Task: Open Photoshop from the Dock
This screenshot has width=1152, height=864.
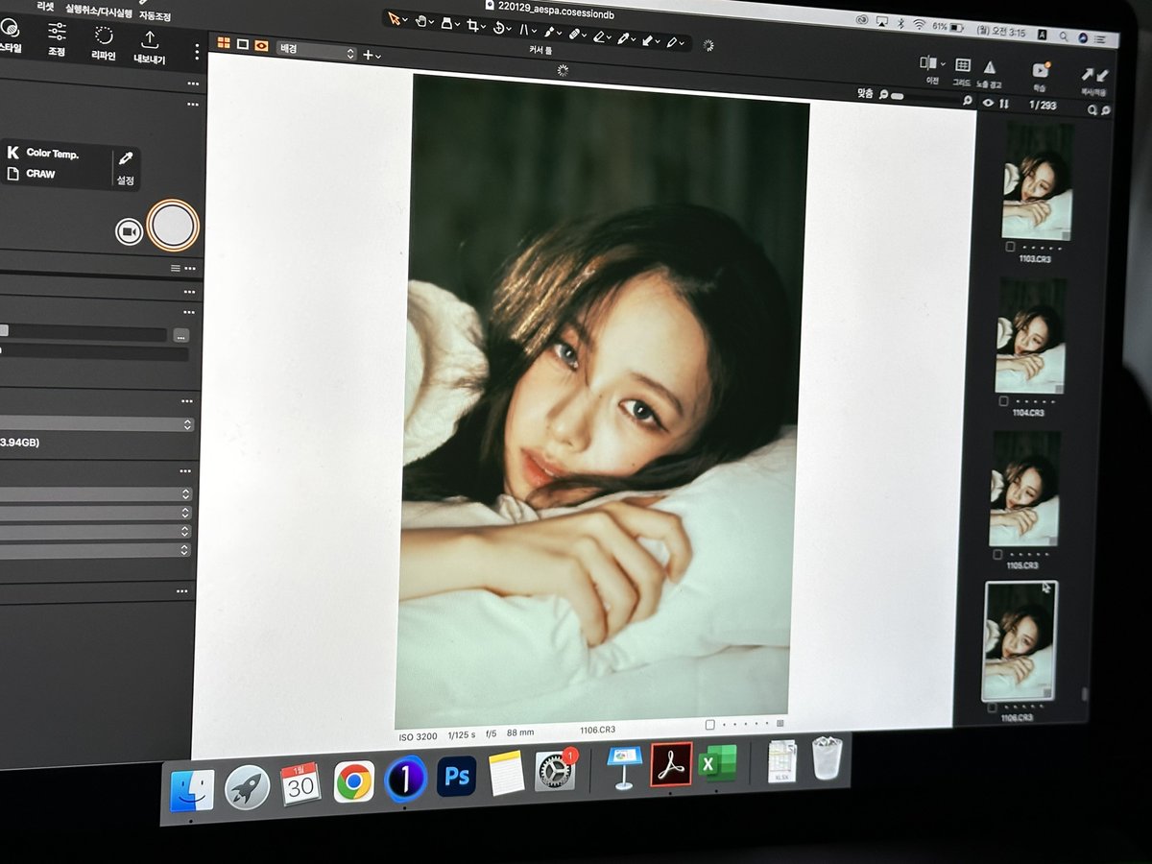Action: 456,775
